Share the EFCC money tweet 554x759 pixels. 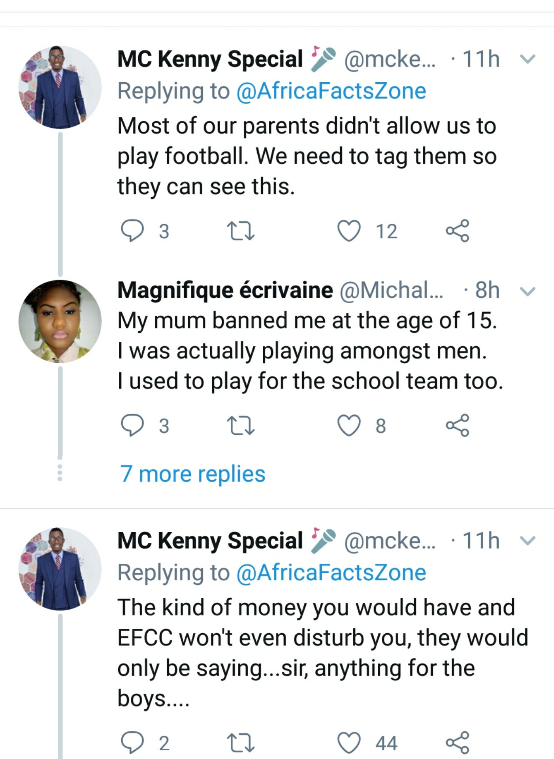(458, 743)
